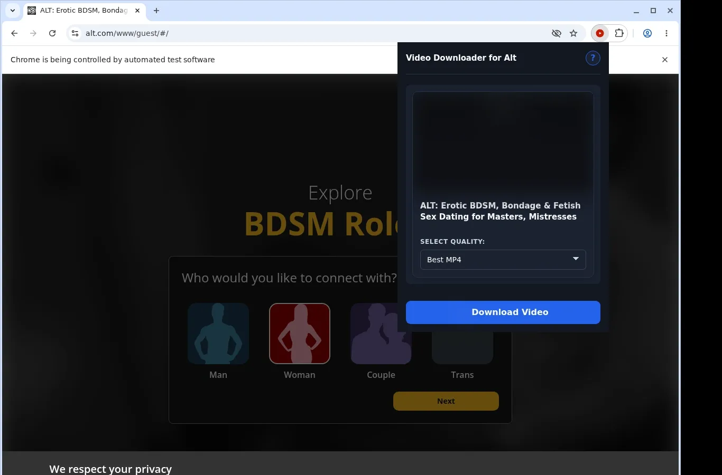Minimize the Chrome window
The width and height of the screenshot is (722, 475).
636,11
